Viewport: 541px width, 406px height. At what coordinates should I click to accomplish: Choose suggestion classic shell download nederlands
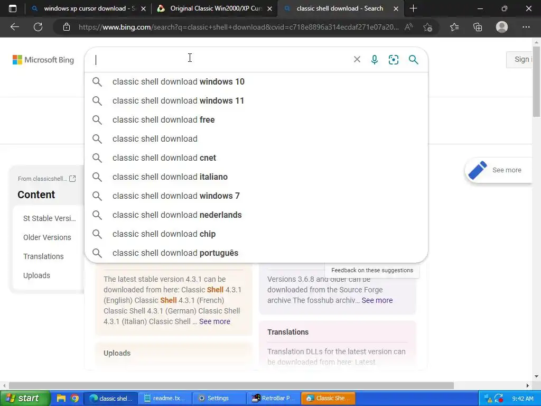coord(256,215)
